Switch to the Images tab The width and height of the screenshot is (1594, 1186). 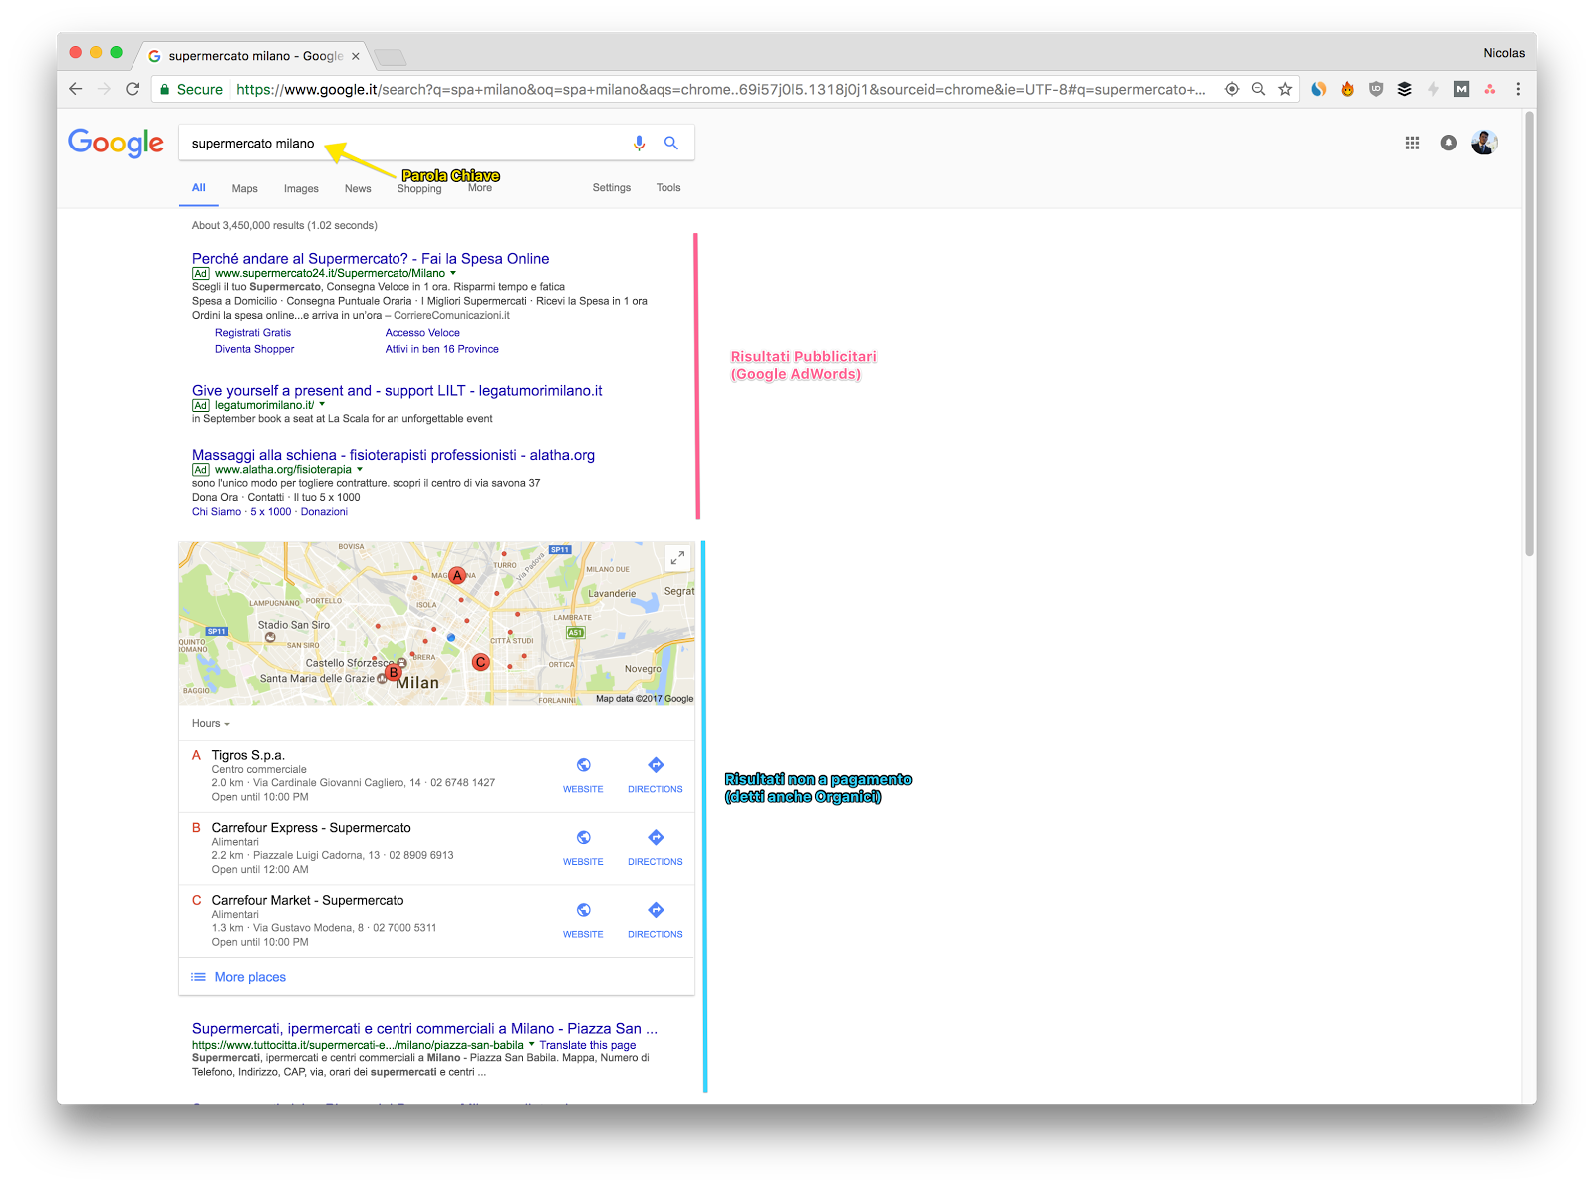coord(301,188)
